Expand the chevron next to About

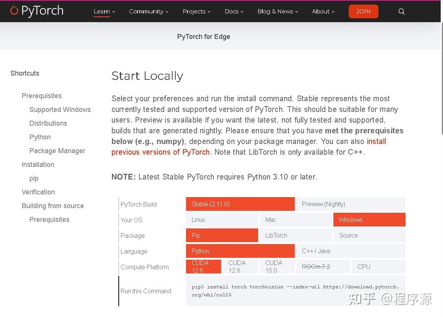click(333, 12)
